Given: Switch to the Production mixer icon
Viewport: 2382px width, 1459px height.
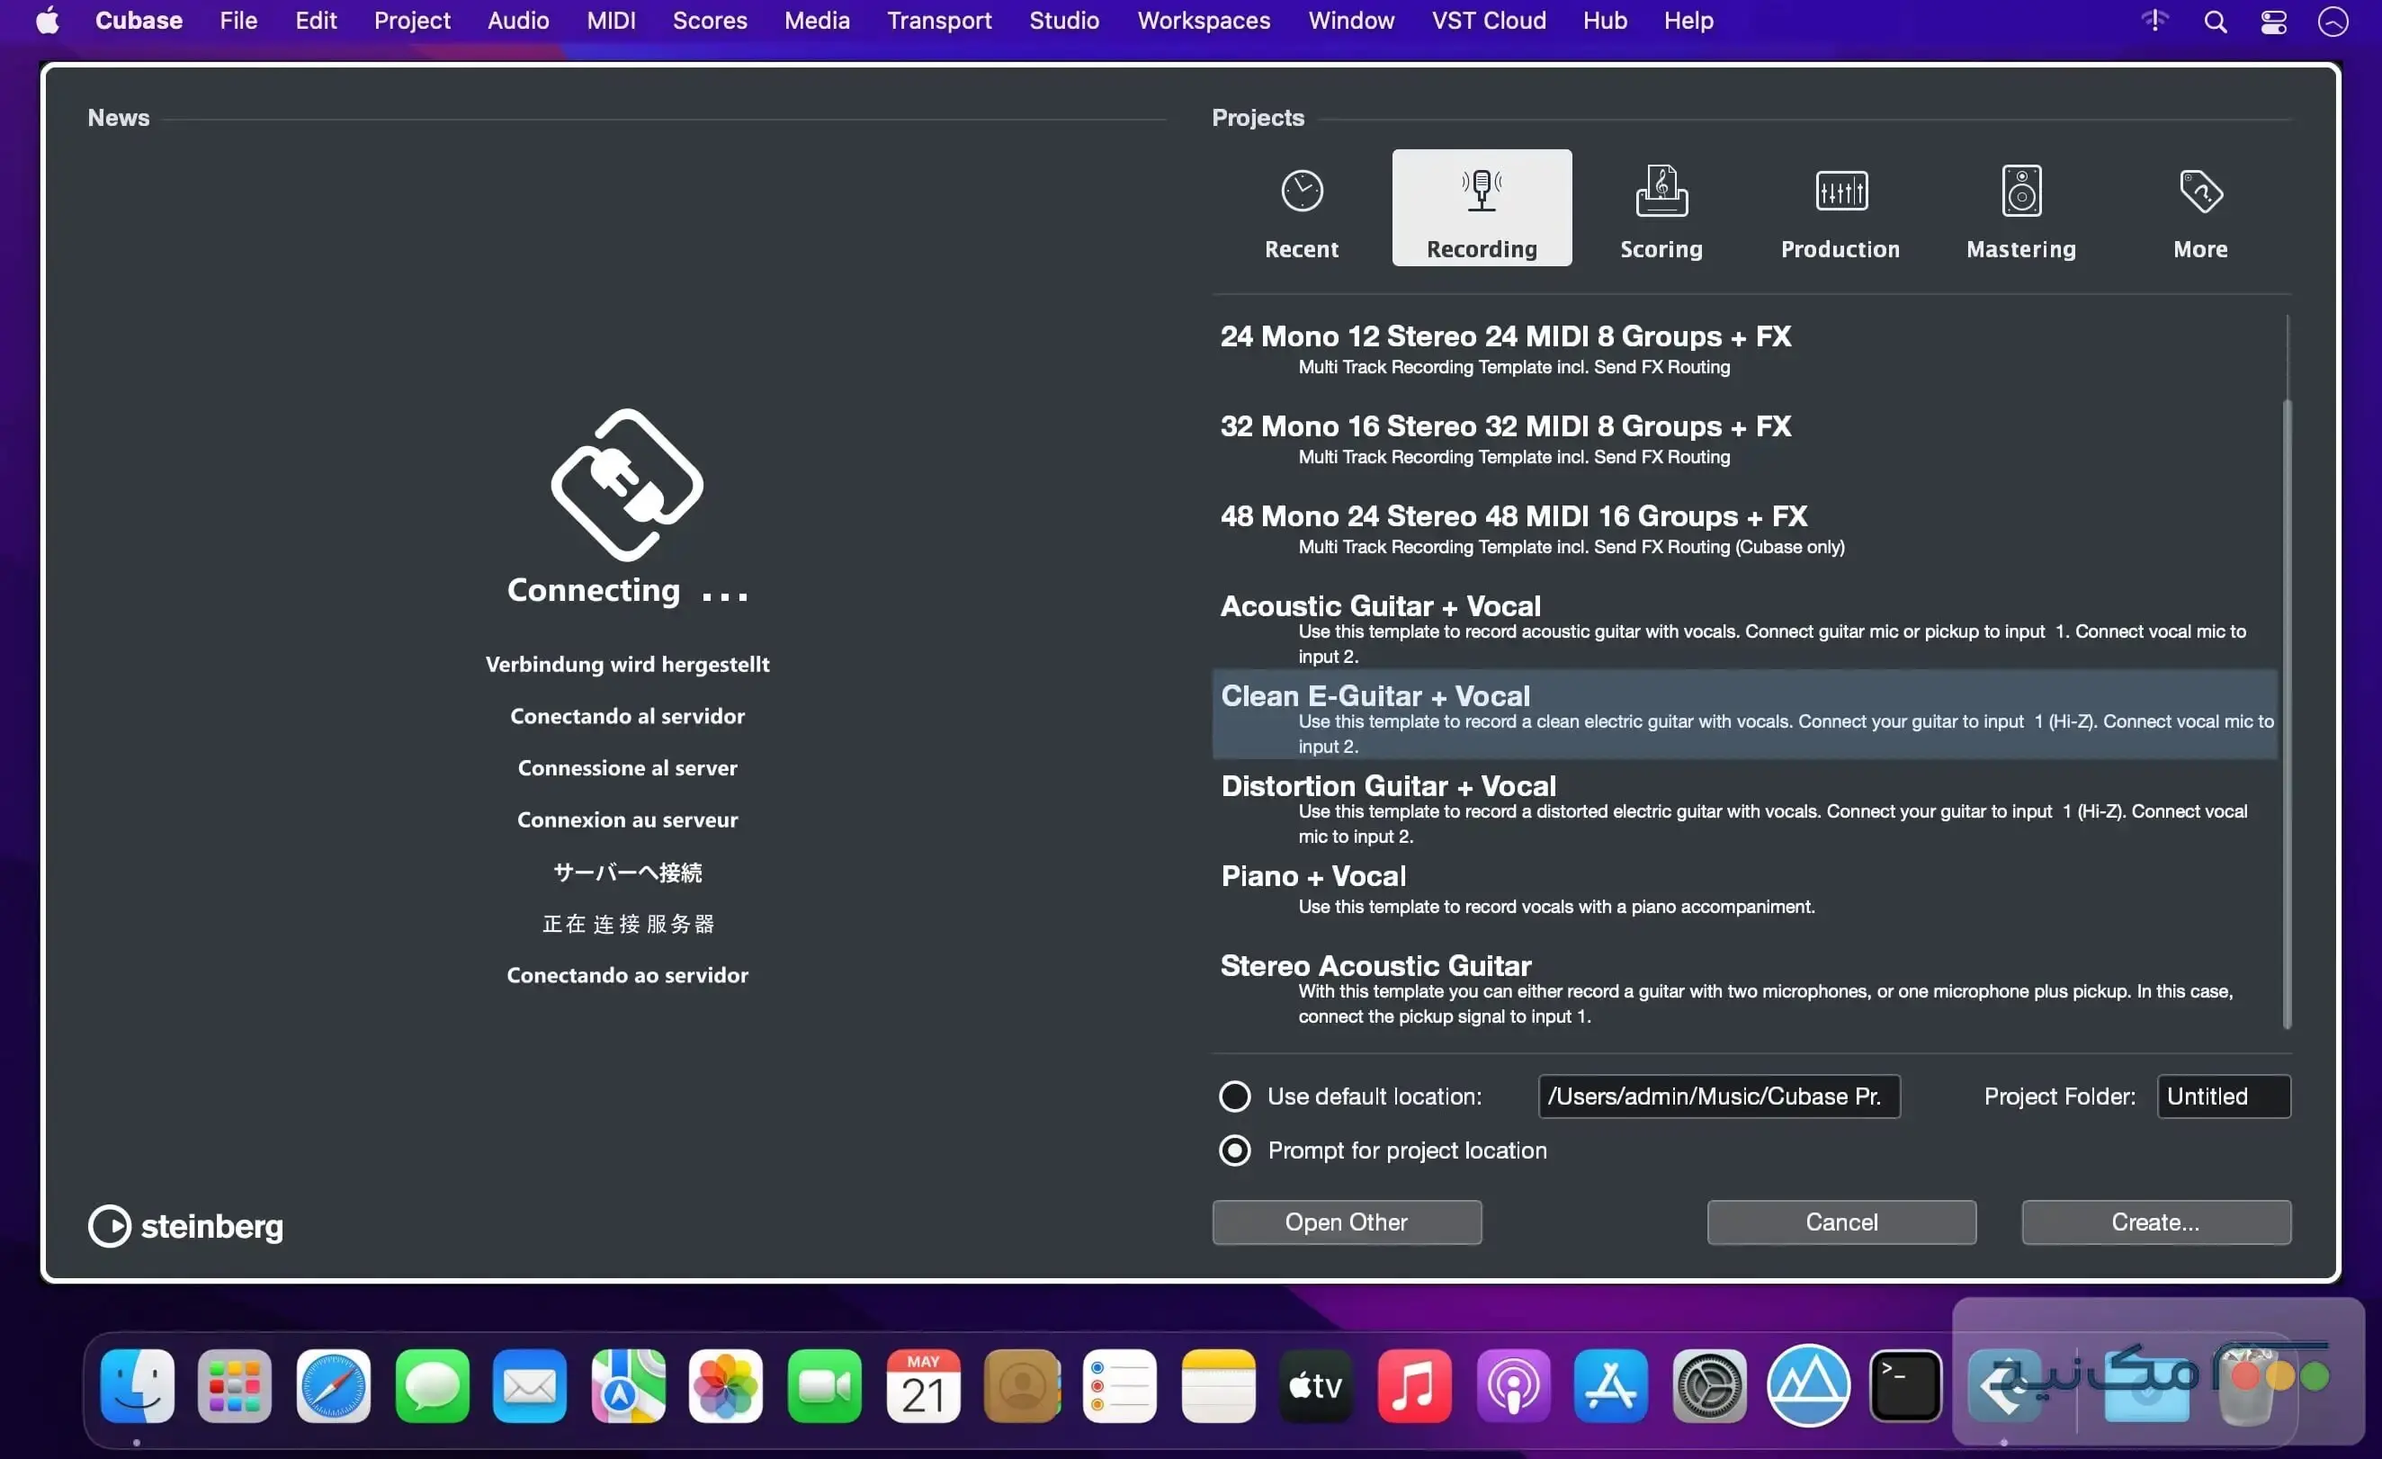Looking at the screenshot, I should (1840, 191).
